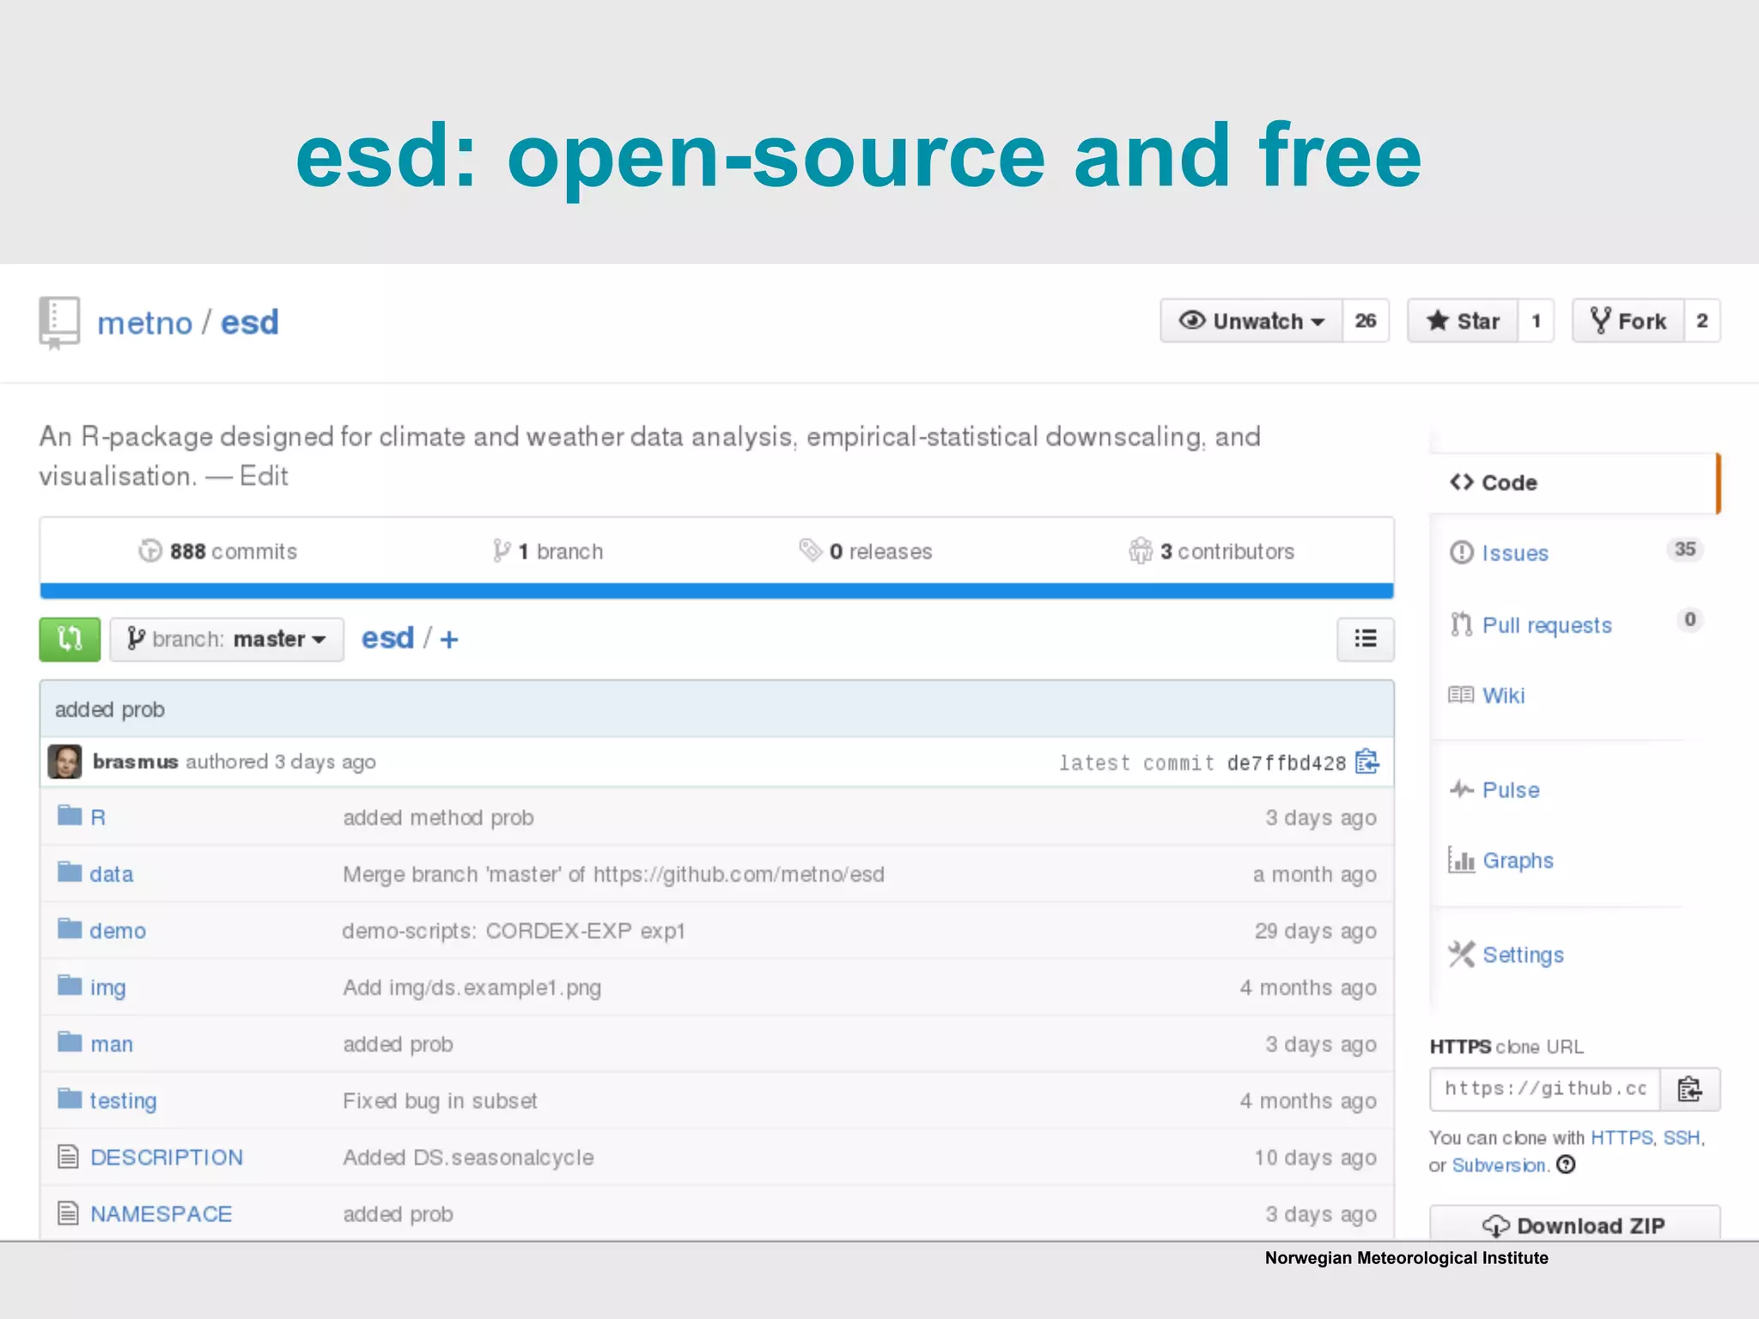
Task: Click commit message 'added method prob'
Action: pyautogui.click(x=438, y=818)
